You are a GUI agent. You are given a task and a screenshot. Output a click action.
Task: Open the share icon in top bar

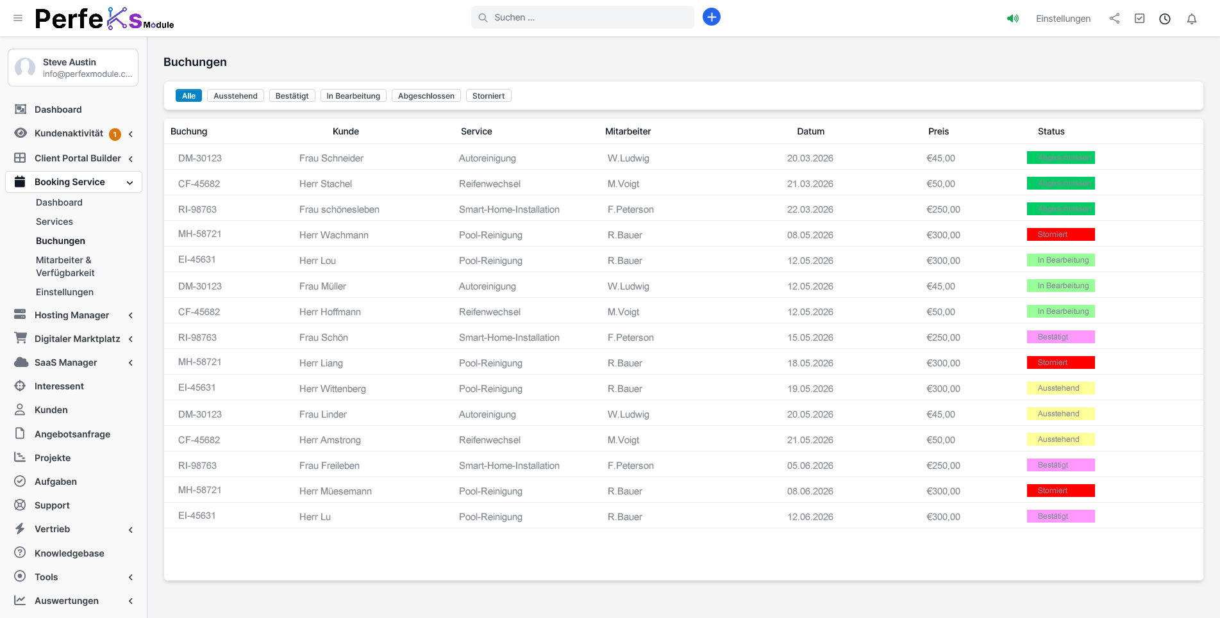click(1114, 19)
